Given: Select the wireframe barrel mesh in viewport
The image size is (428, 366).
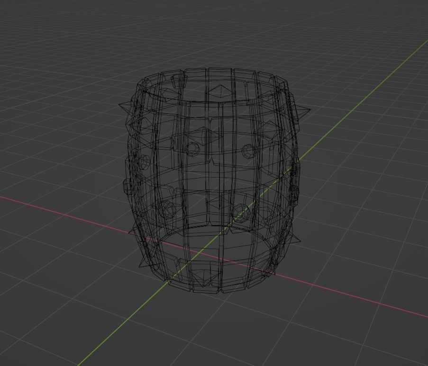Looking at the screenshot, I should click(215, 180).
